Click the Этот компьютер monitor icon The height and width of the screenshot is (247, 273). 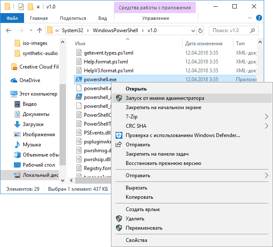(14, 94)
